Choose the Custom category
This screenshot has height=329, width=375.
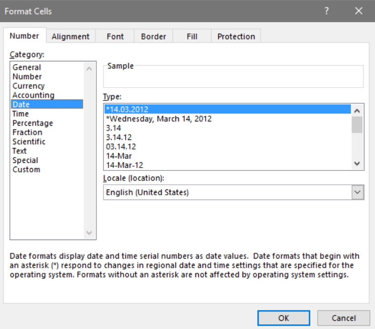26,169
